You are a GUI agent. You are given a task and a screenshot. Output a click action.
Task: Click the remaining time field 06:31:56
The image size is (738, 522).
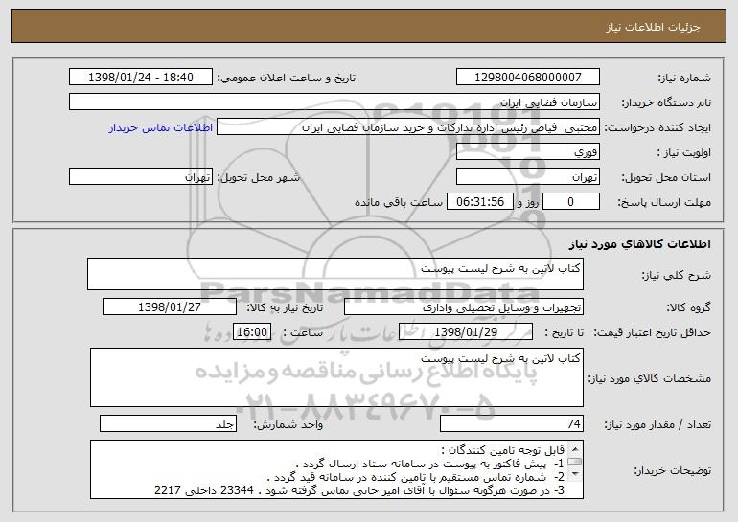click(x=479, y=202)
